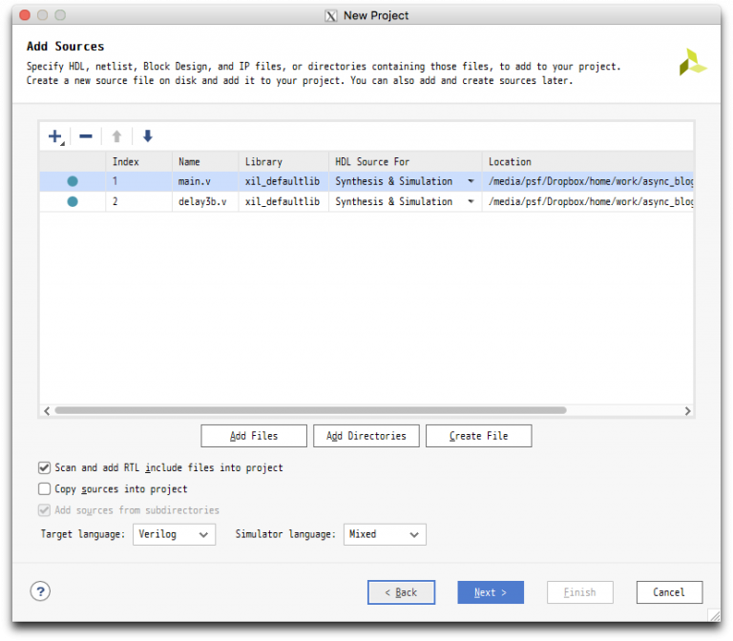
Task: Click the Xilinx logo in header
Action: (693, 63)
